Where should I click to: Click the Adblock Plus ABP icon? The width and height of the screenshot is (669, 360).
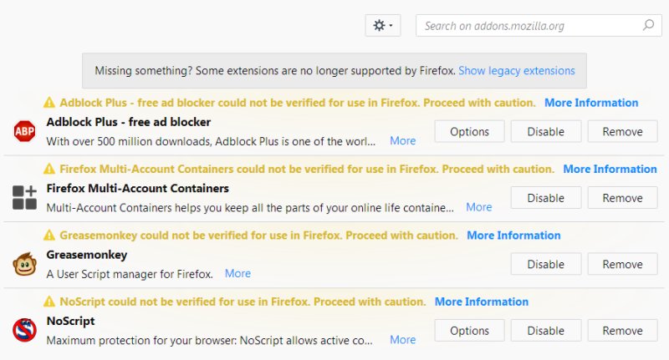click(x=24, y=131)
